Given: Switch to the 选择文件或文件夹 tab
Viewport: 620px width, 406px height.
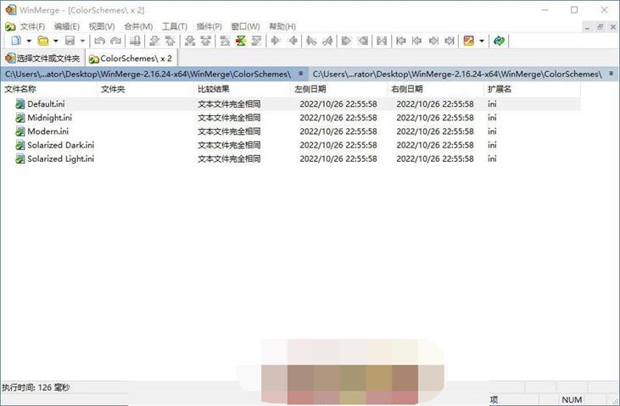Looking at the screenshot, I should [x=42, y=58].
